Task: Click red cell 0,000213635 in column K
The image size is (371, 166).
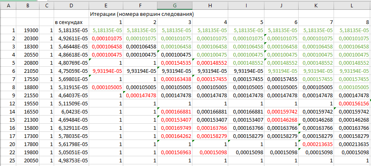Action: (316, 144)
